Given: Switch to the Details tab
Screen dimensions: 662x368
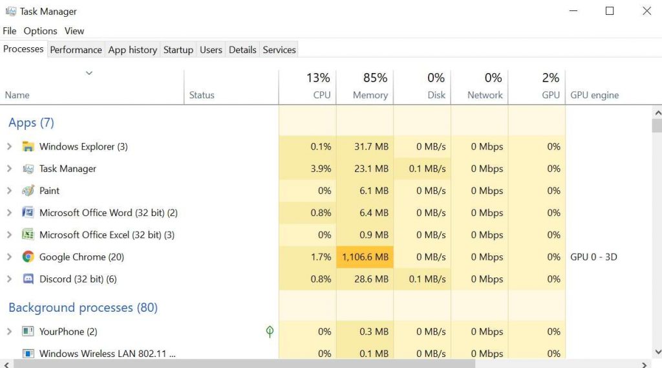Looking at the screenshot, I should 242,50.
